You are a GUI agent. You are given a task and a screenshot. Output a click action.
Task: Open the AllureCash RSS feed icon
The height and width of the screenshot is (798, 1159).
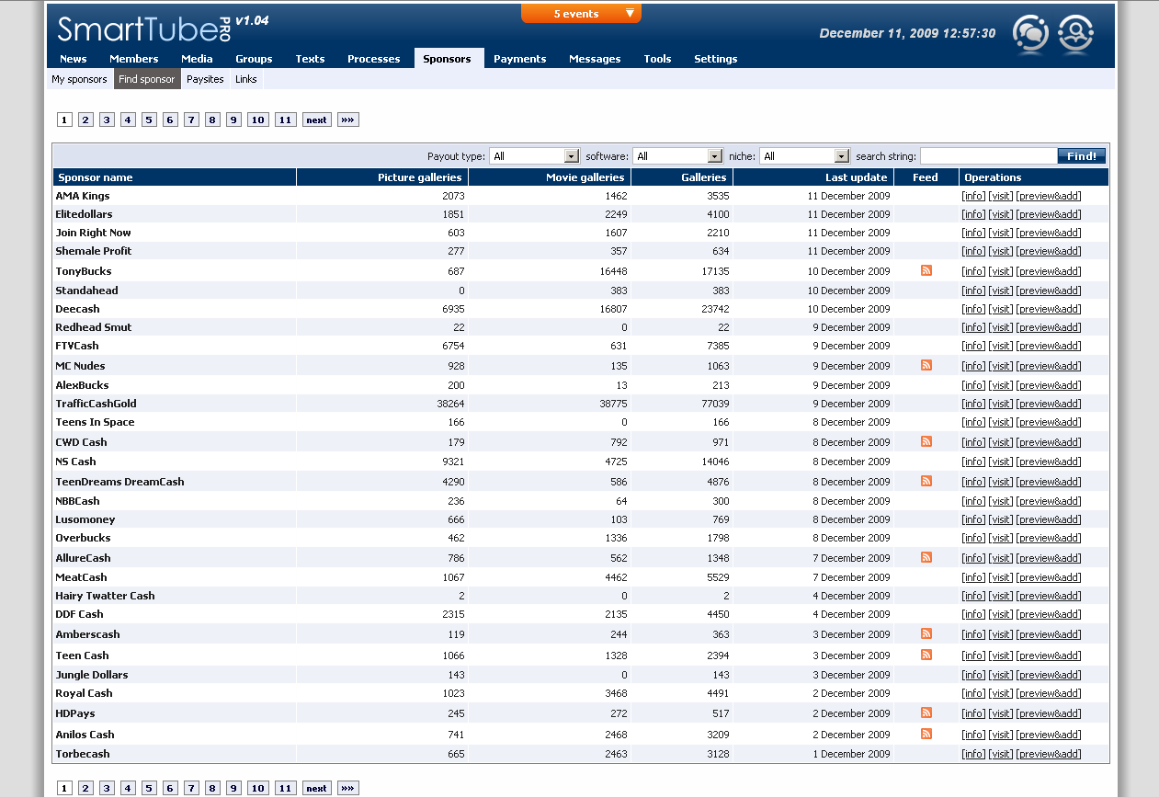926,557
